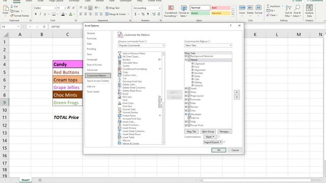Click the Excel Options help question mark
The width and height of the screenshot is (326, 183).
pyautogui.click(x=231, y=25)
